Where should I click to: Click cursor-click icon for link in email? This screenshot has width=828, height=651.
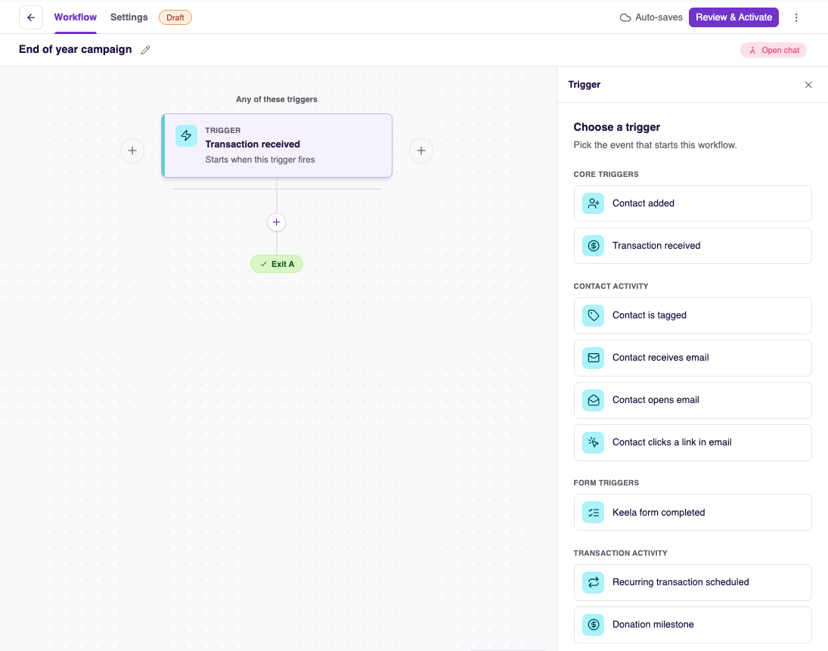click(593, 442)
